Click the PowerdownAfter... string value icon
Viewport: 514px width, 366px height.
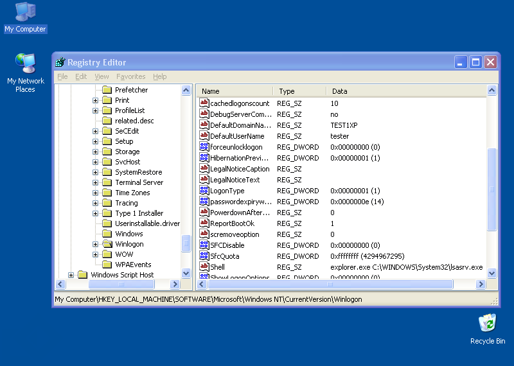tap(204, 213)
